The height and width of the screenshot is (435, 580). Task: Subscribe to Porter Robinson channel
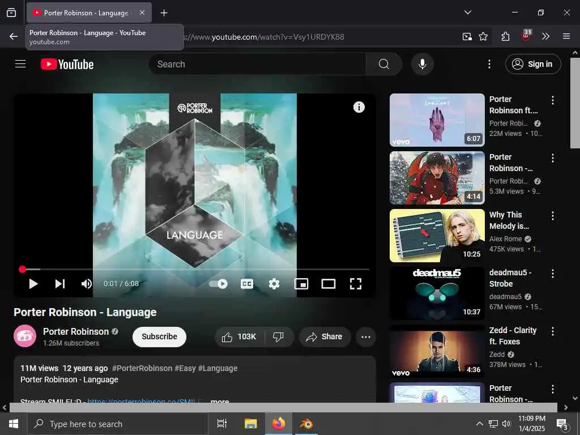159,336
